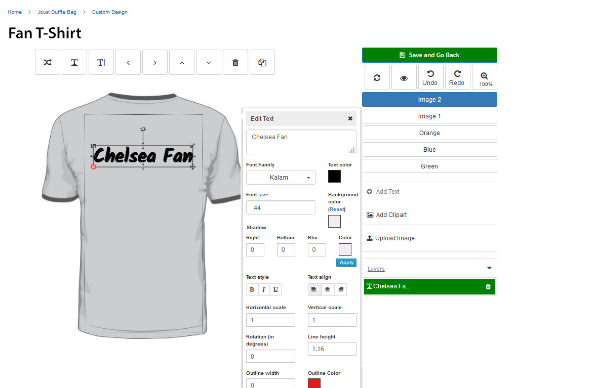Viewport: 594px width, 388px height.
Task: Move selection down with the down chevron
Action: 209,62
